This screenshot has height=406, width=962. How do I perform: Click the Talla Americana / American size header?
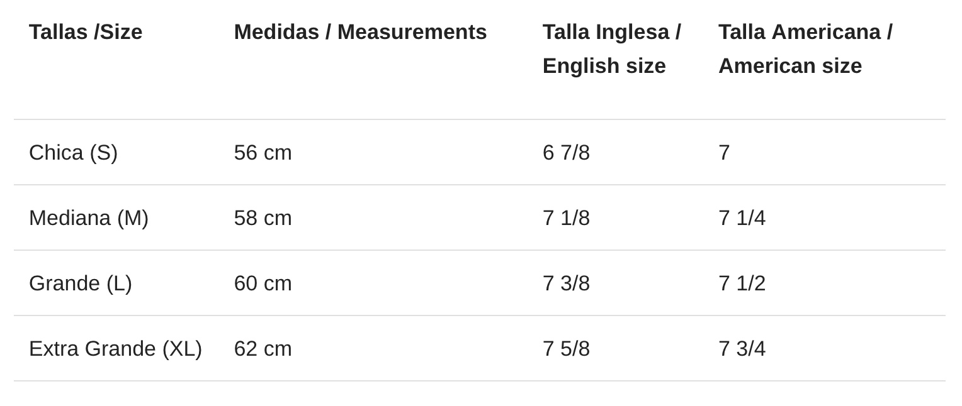point(805,49)
